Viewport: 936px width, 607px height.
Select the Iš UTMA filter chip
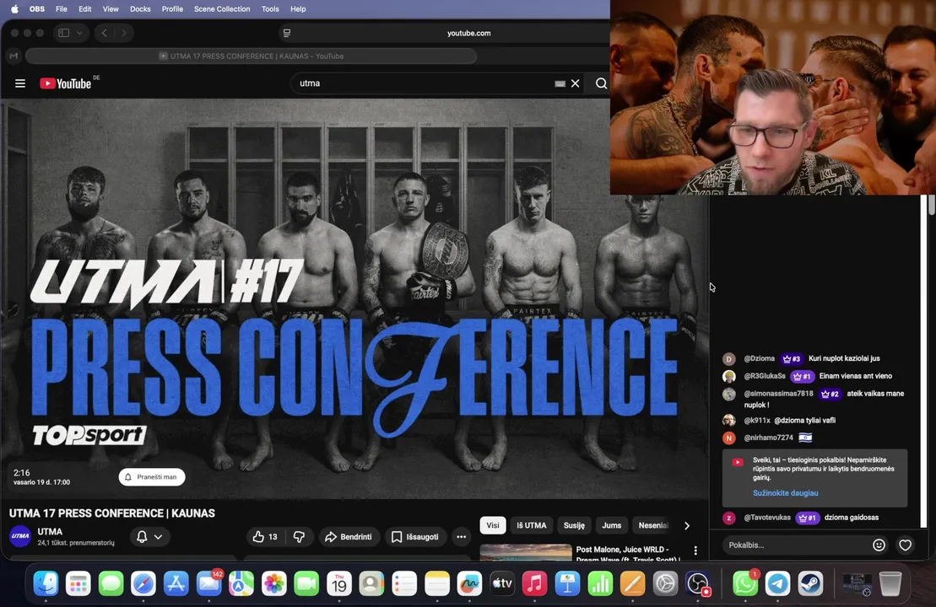pyautogui.click(x=531, y=525)
